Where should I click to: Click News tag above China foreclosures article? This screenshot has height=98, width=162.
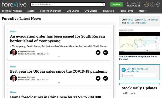coord(13,92)
